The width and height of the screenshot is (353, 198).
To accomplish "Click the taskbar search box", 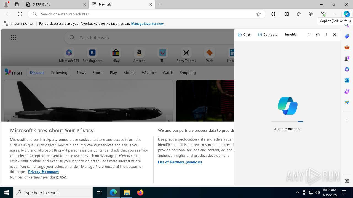I will (53, 193).
